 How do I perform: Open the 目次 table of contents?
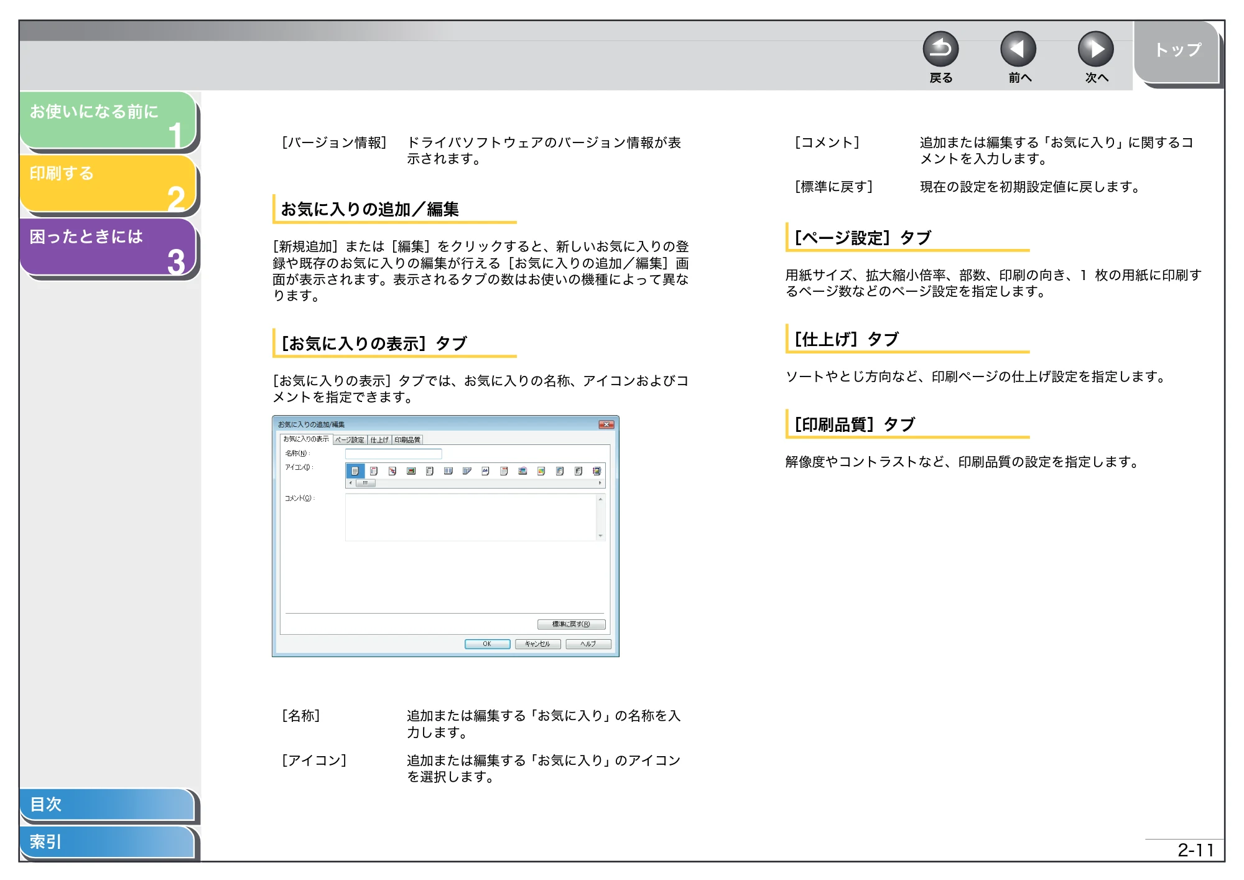(x=107, y=804)
